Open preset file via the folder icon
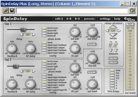 coord(6,11)
